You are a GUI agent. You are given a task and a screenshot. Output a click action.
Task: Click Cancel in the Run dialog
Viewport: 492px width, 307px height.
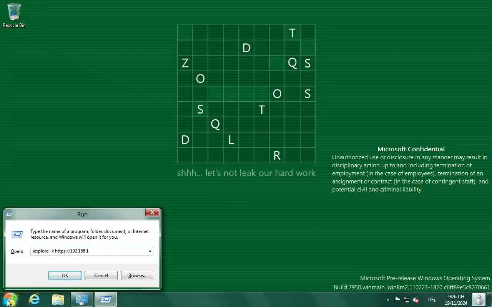coord(101,276)
